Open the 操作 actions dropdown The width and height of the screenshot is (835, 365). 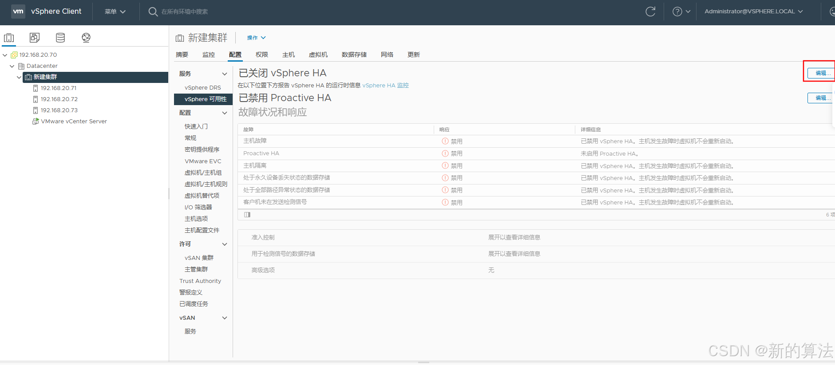point(256,38)
